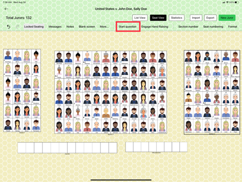Open juror Woodbury's card
This screenshot has width=242, height=182.
click(x=96, y=72)
